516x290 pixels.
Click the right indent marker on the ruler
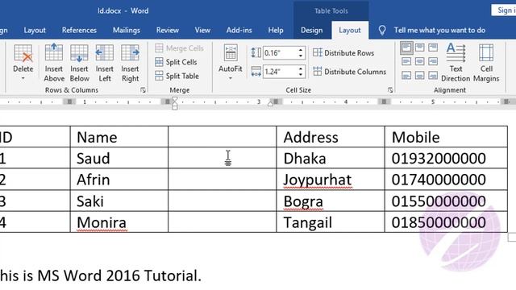(x=270, y=104)
